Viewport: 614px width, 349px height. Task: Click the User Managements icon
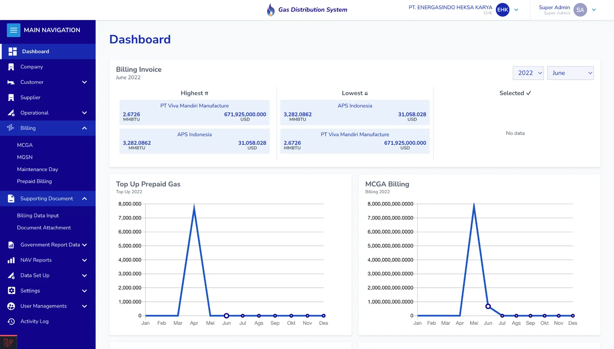pos(11,306)
